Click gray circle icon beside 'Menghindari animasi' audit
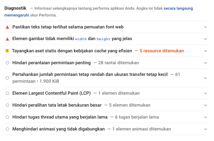214x141 pixels. 7,129
